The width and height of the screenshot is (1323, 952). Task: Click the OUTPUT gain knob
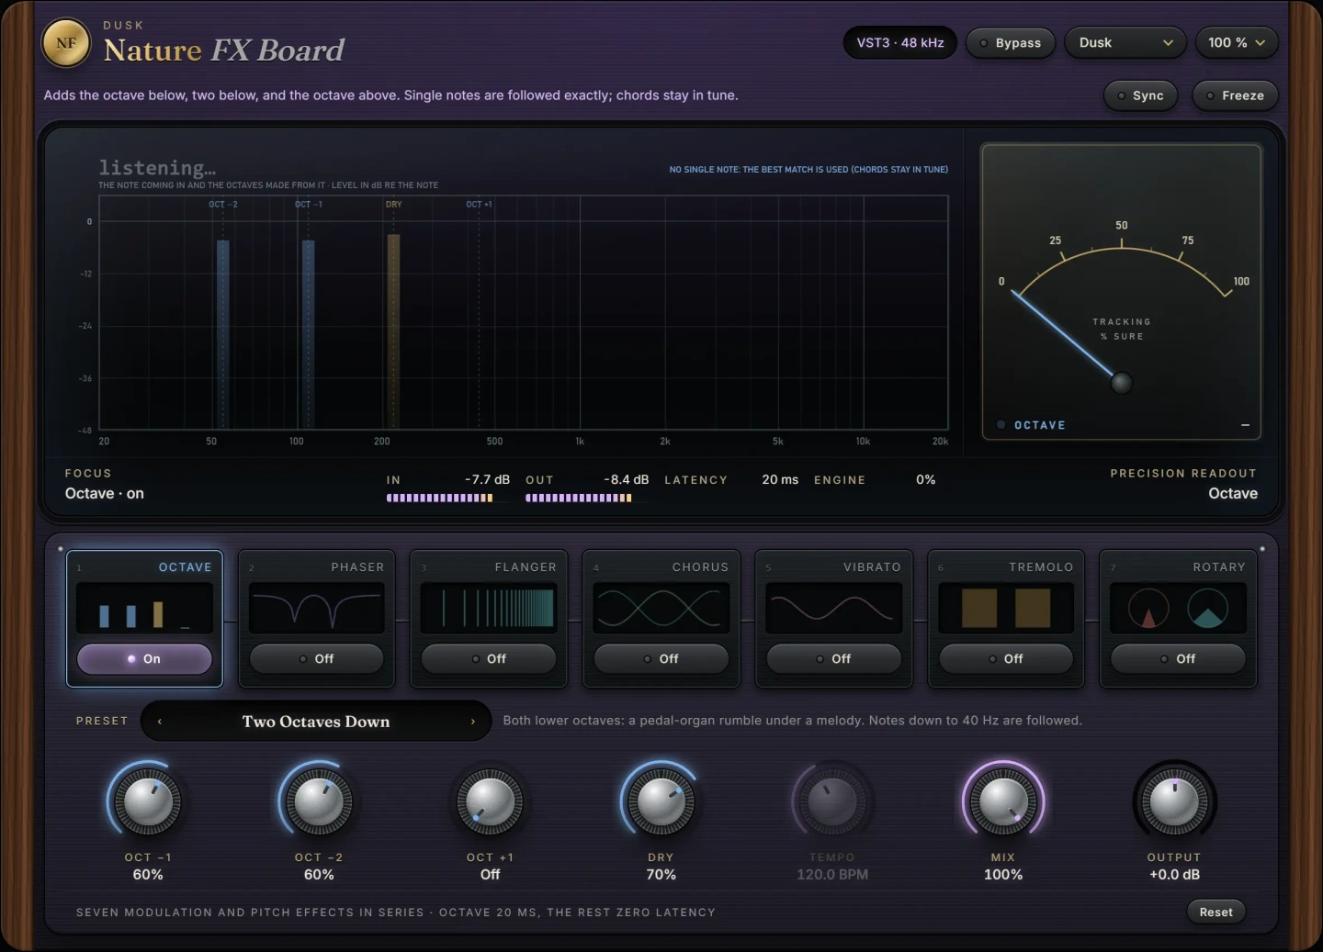click(x=1174, y=801)
